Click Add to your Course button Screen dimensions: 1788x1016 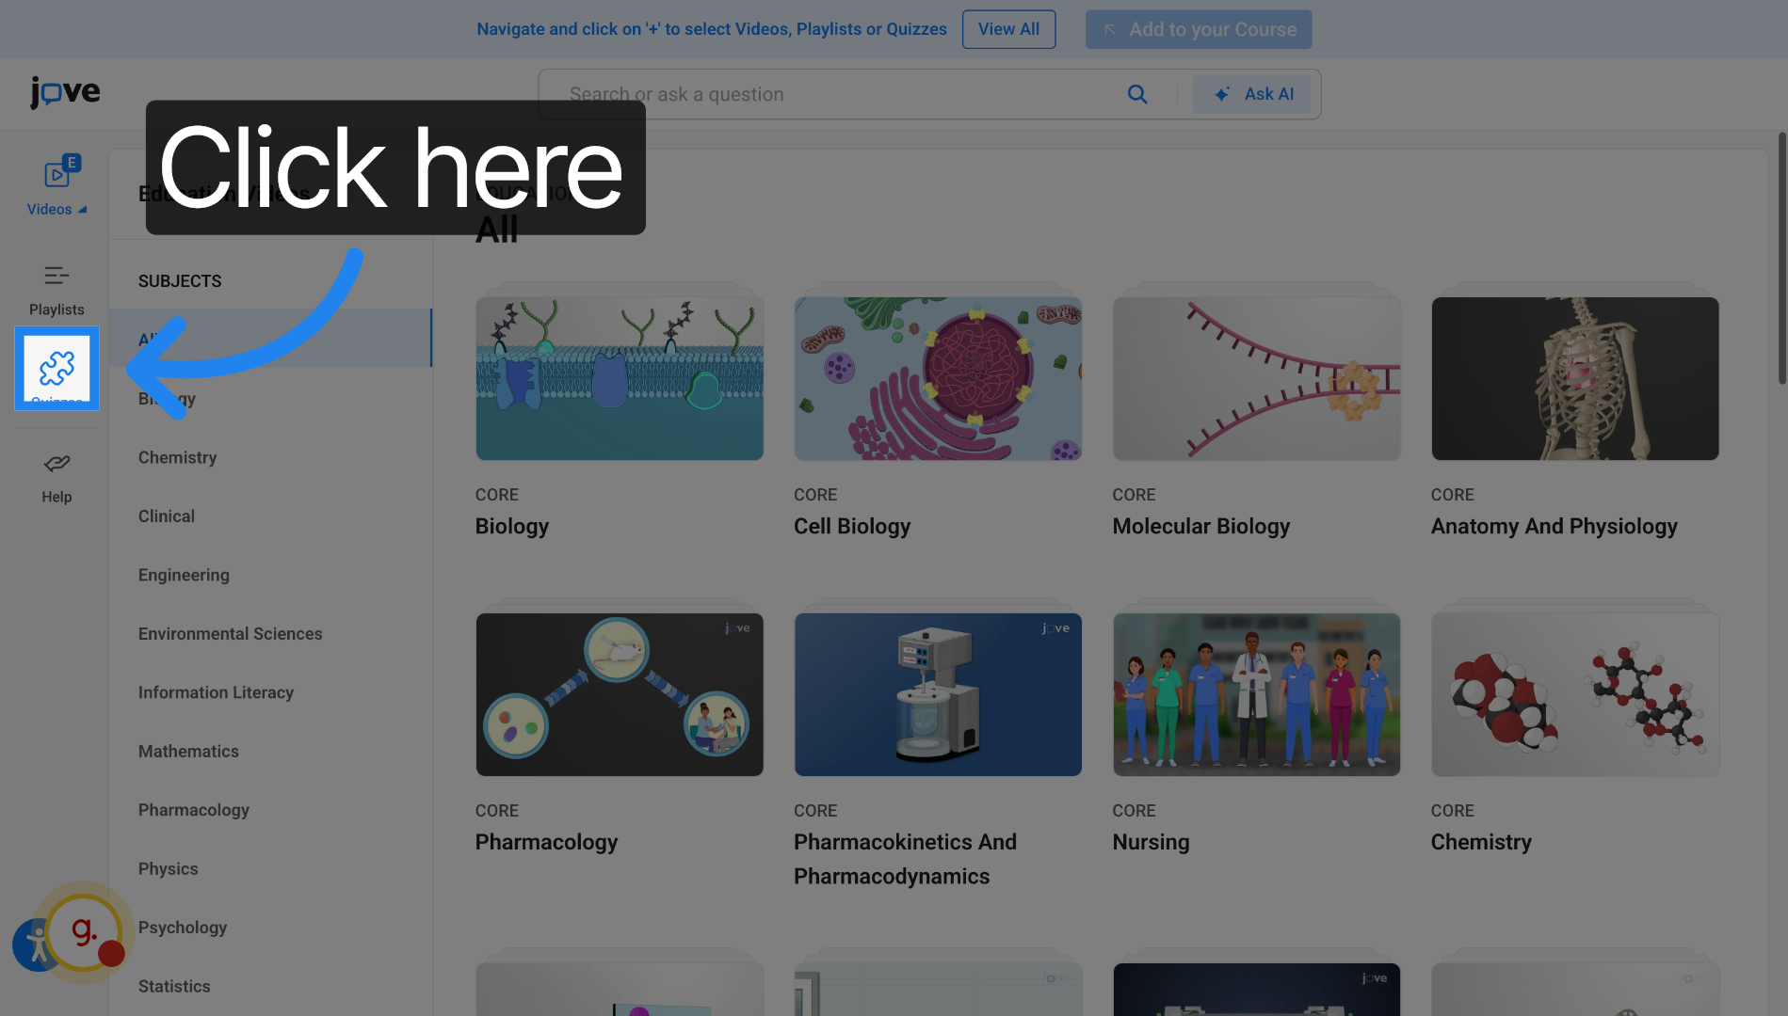pos(1198,29)
